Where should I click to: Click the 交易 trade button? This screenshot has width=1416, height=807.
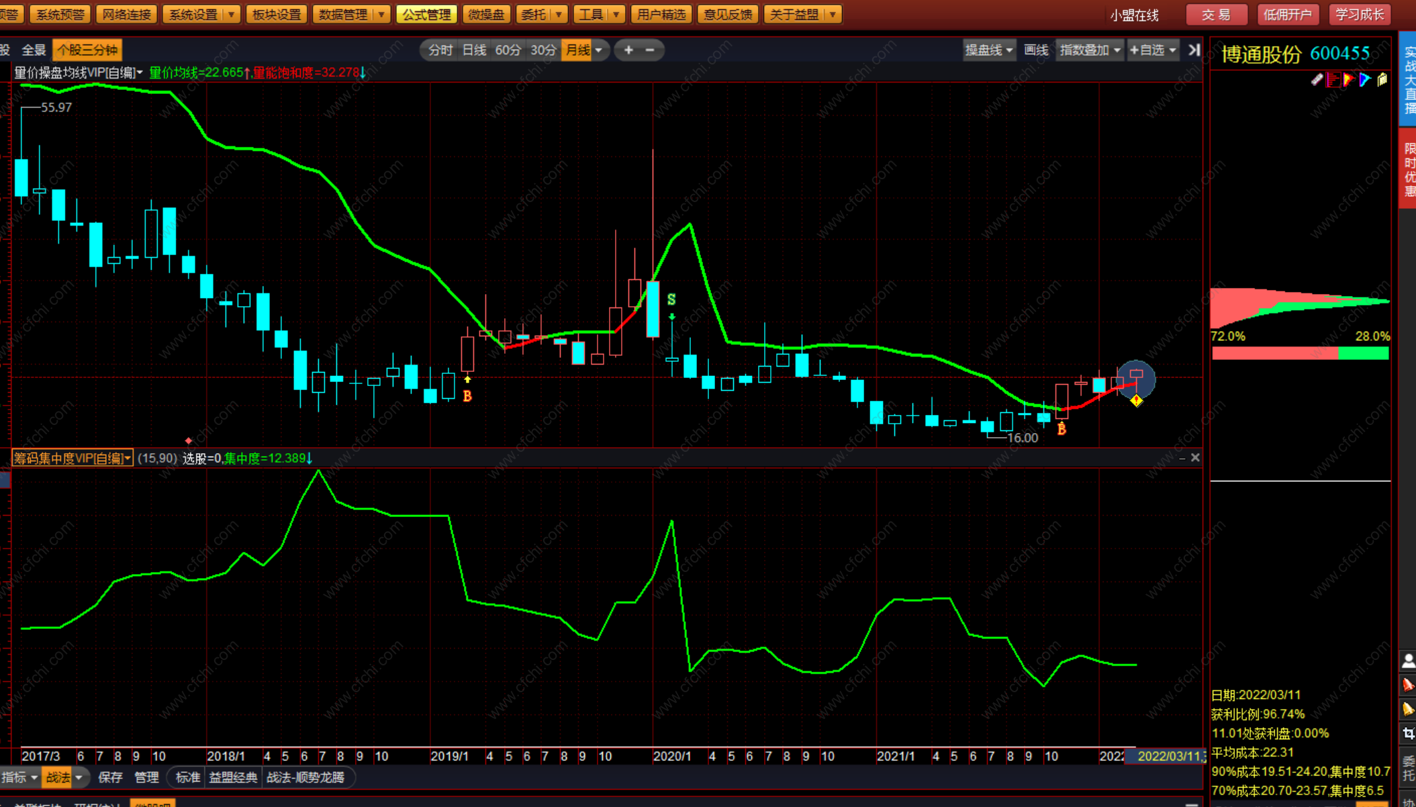click(1216, 14)
